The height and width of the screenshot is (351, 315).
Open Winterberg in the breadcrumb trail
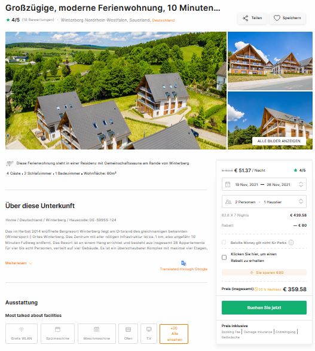[x=56, y=220]
